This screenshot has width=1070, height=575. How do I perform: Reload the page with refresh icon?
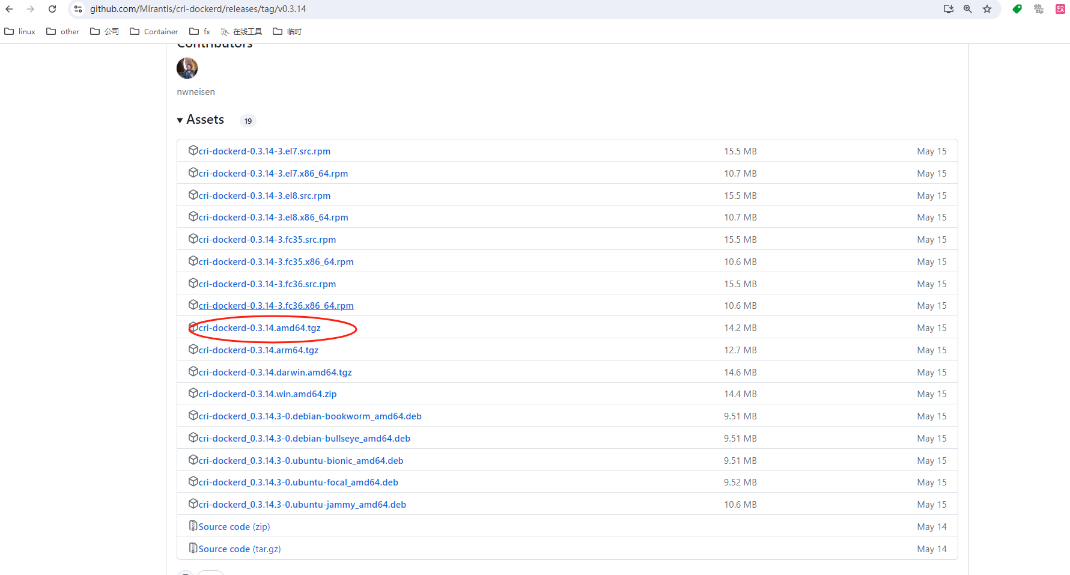click(52, 9)
